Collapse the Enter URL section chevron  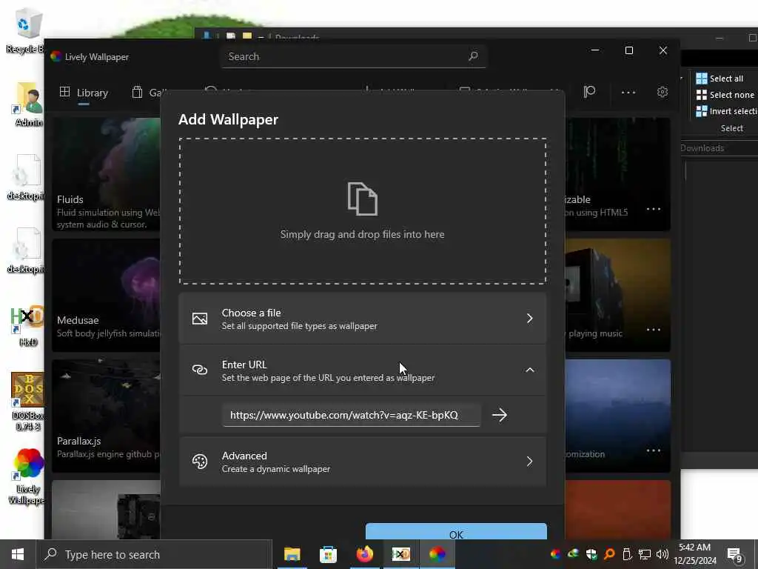click(x=530, y=370)
